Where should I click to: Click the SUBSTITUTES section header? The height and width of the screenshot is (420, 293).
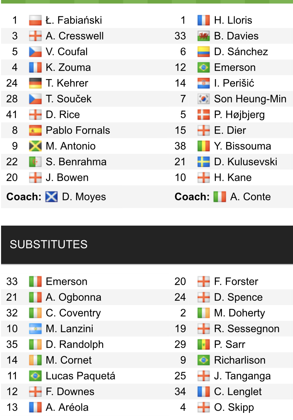click(48, 244)
